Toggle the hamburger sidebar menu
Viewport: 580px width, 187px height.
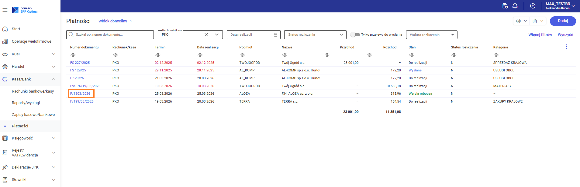click(x=5, y=10)
